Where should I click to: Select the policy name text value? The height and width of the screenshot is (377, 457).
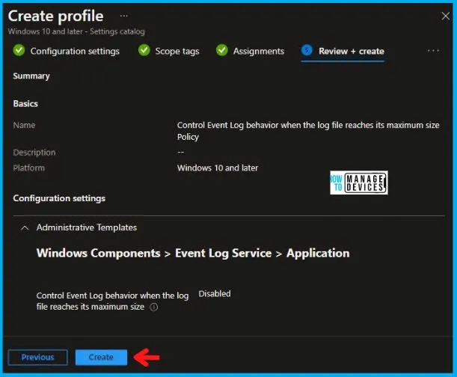(308, 131)
